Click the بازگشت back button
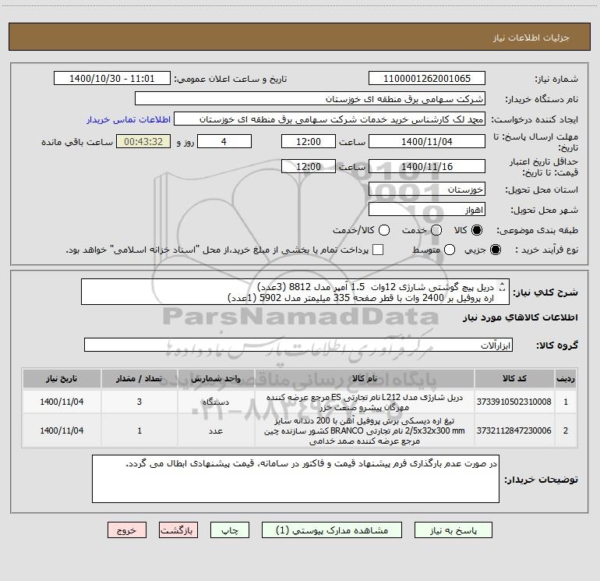The height and width of the screenshot is (581, 600). (178, 530)
